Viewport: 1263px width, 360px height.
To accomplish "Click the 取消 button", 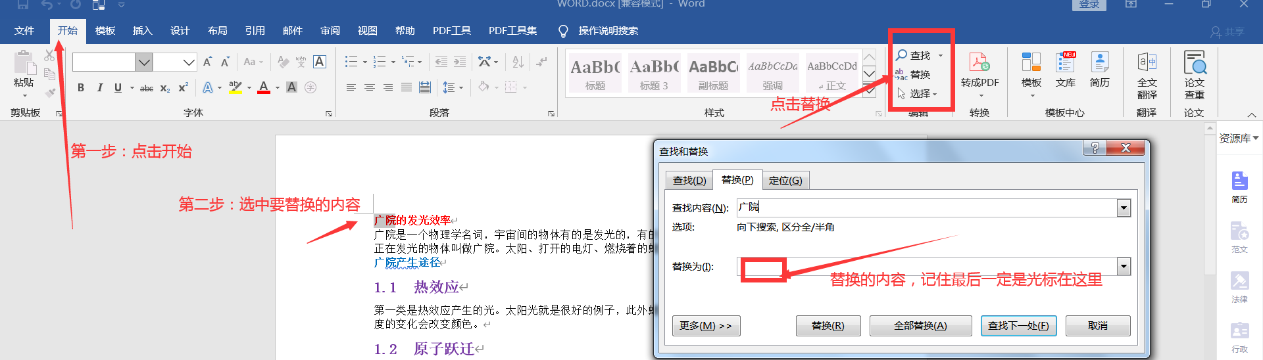I will point(1098,326).
